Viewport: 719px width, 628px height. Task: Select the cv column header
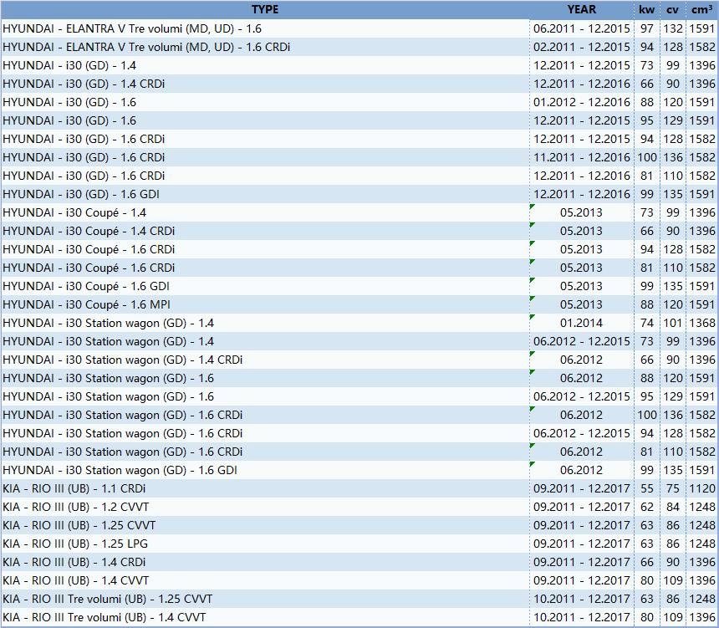[x=672, y=9]
